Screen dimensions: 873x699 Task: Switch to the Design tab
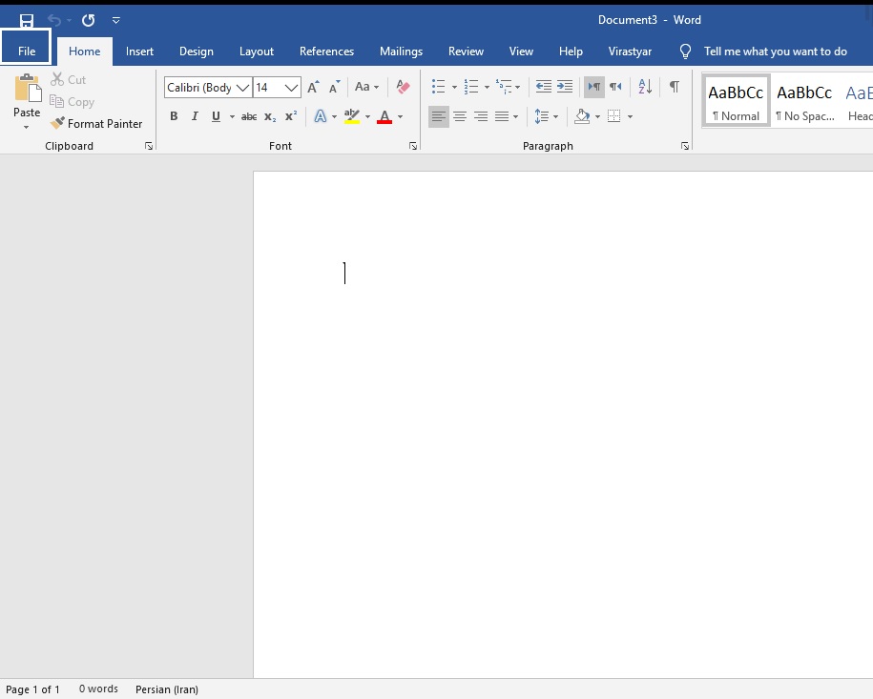196,51
